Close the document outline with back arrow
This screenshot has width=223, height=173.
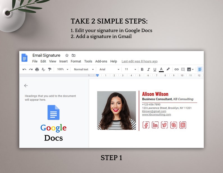(x=26, y=86)
